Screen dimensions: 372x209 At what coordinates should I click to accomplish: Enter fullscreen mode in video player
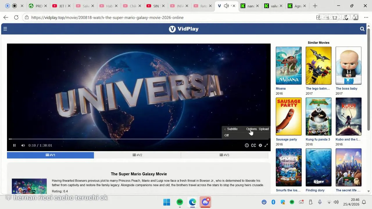click(x=266, y=145)
